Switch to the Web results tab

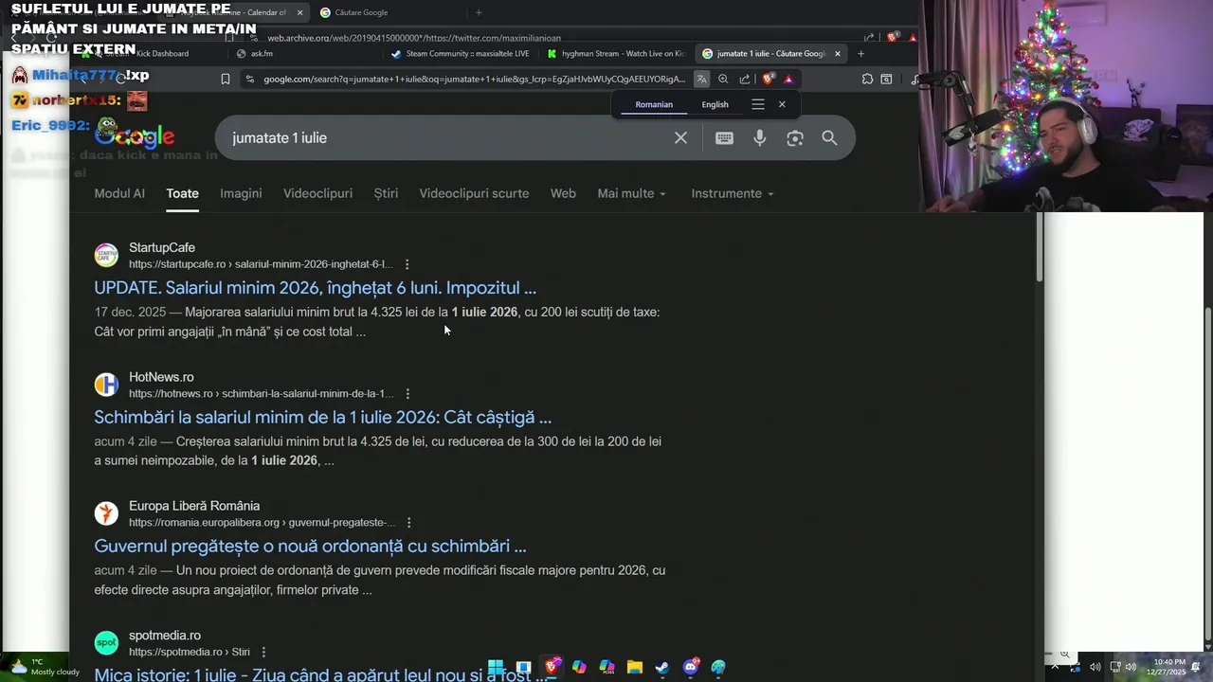point(563,193)
